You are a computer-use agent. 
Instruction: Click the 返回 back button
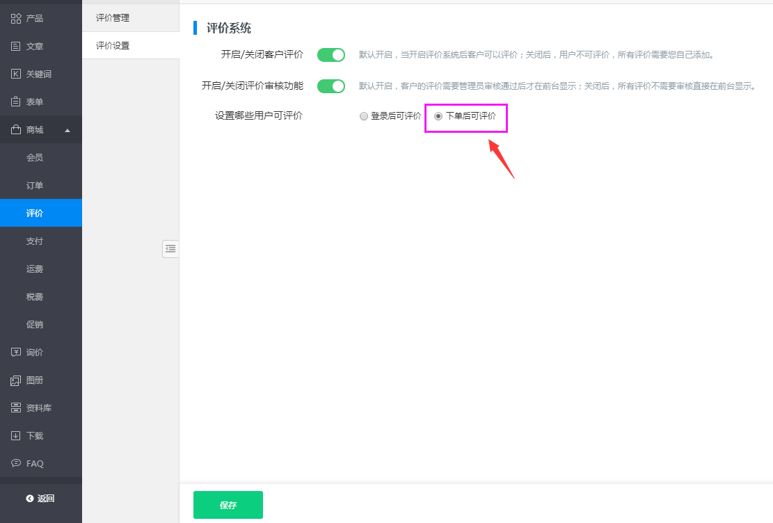click(40, 498)
